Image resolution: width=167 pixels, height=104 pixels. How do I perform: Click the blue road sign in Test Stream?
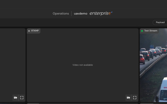click(152, 47)
